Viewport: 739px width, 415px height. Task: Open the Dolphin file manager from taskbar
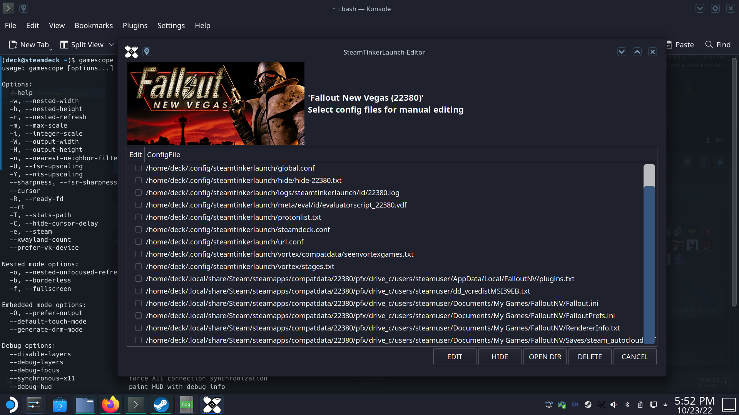[x=85, y=405]
